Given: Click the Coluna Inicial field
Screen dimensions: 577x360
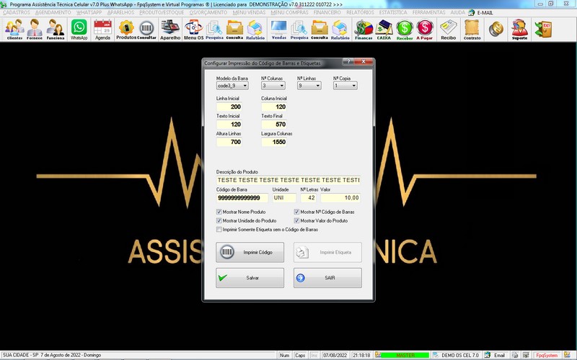Looking at the screenshot, I should tap(274, 107).
